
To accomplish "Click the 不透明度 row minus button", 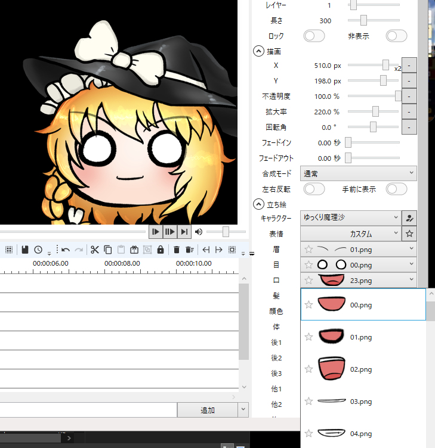I will (x=409, y=97).
